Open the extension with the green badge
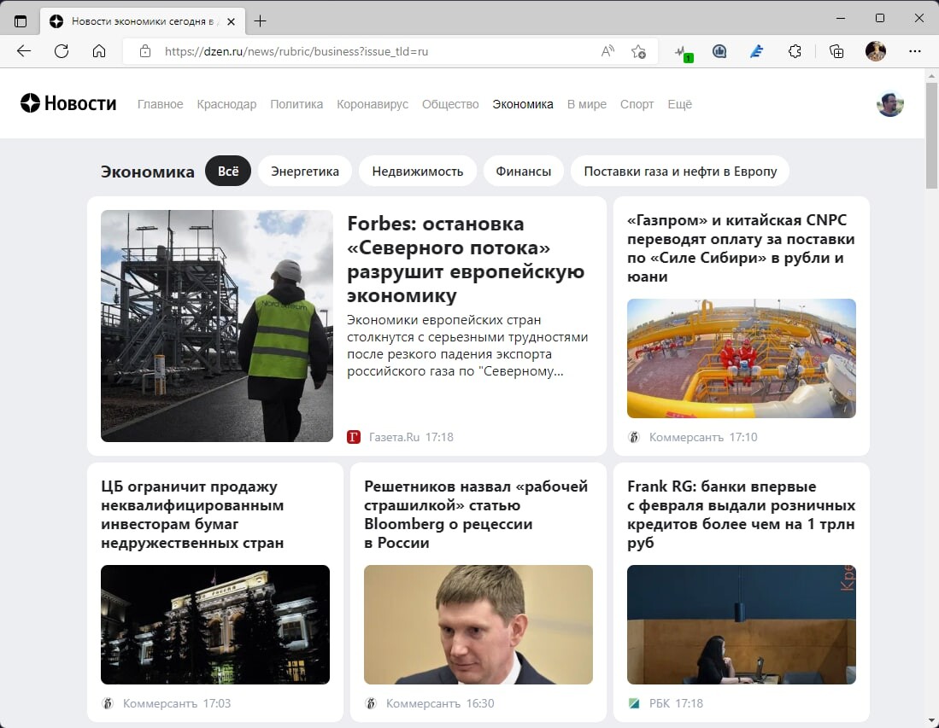 coord(682,53)
